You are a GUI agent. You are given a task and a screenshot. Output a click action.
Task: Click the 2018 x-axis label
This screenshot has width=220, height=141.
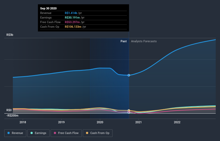tap(23, 122)
